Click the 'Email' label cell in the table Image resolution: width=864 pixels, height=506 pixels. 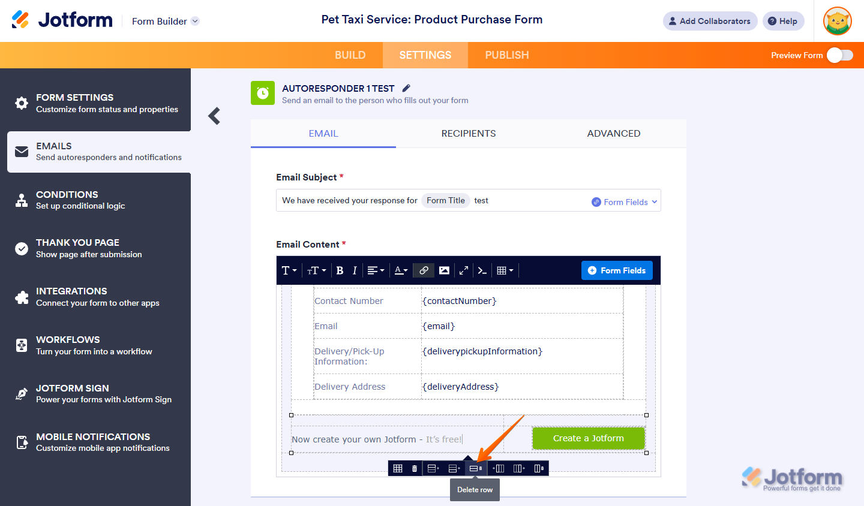pyautogui.click(x=368, y=326)
